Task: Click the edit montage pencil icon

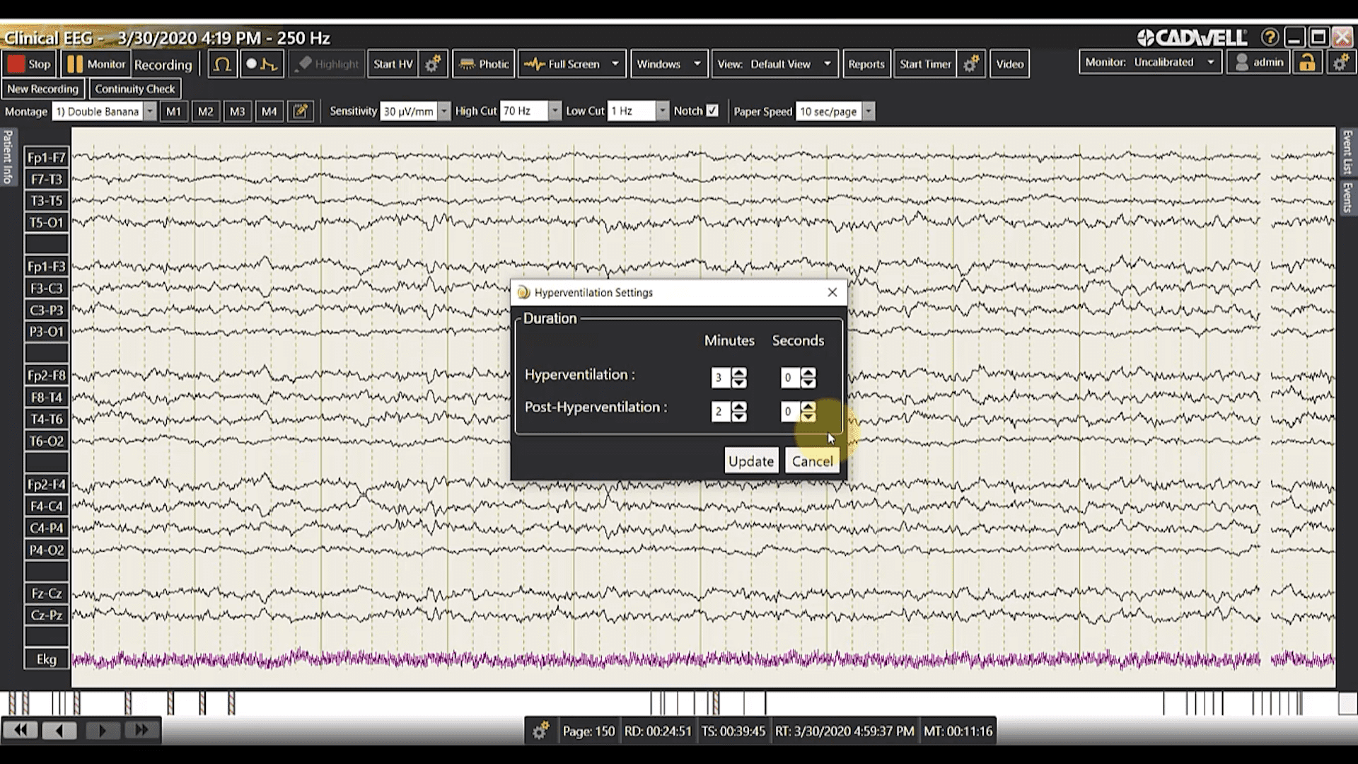Action: (301, 111)
